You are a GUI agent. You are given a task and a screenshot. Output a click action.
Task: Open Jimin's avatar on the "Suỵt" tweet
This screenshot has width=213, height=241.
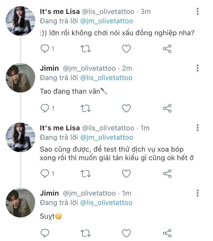[x=20, y=203]
